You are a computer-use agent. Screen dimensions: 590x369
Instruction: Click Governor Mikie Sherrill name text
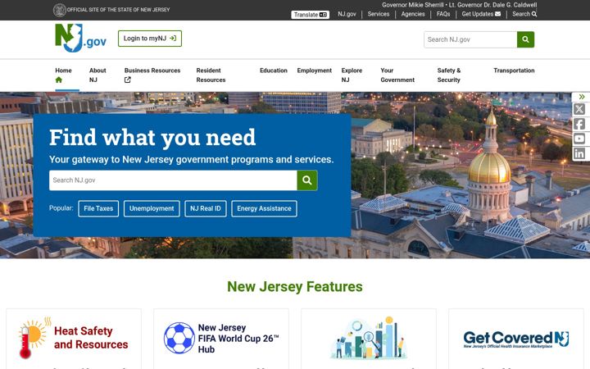click(x=413, y=5)
